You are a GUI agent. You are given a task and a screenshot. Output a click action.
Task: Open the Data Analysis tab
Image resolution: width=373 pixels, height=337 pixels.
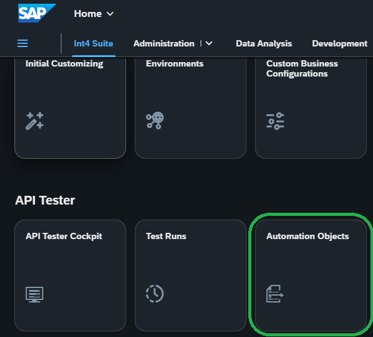pyautogui.click(x=264, y=43)
